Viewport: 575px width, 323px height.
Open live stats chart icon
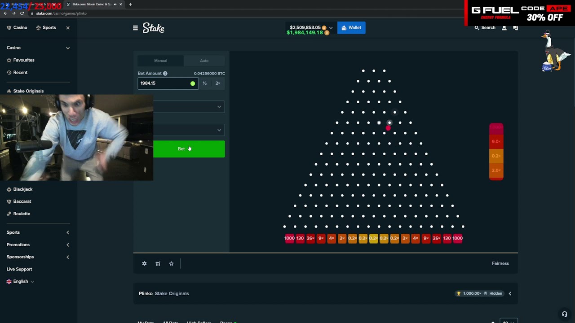(x=158, y=264)
